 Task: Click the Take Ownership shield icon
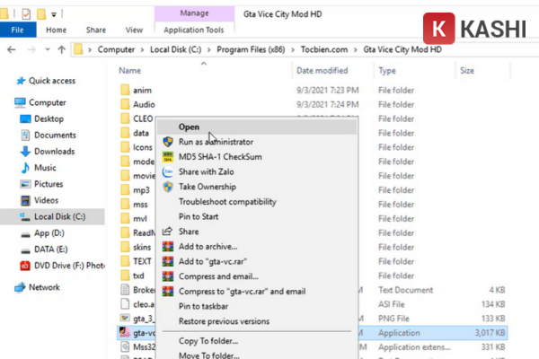coord(167,187)
